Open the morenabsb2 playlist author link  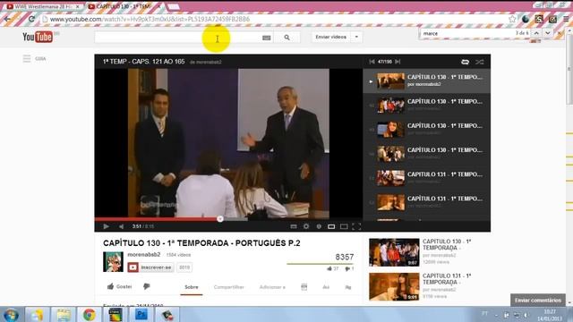tap(209, 62)
